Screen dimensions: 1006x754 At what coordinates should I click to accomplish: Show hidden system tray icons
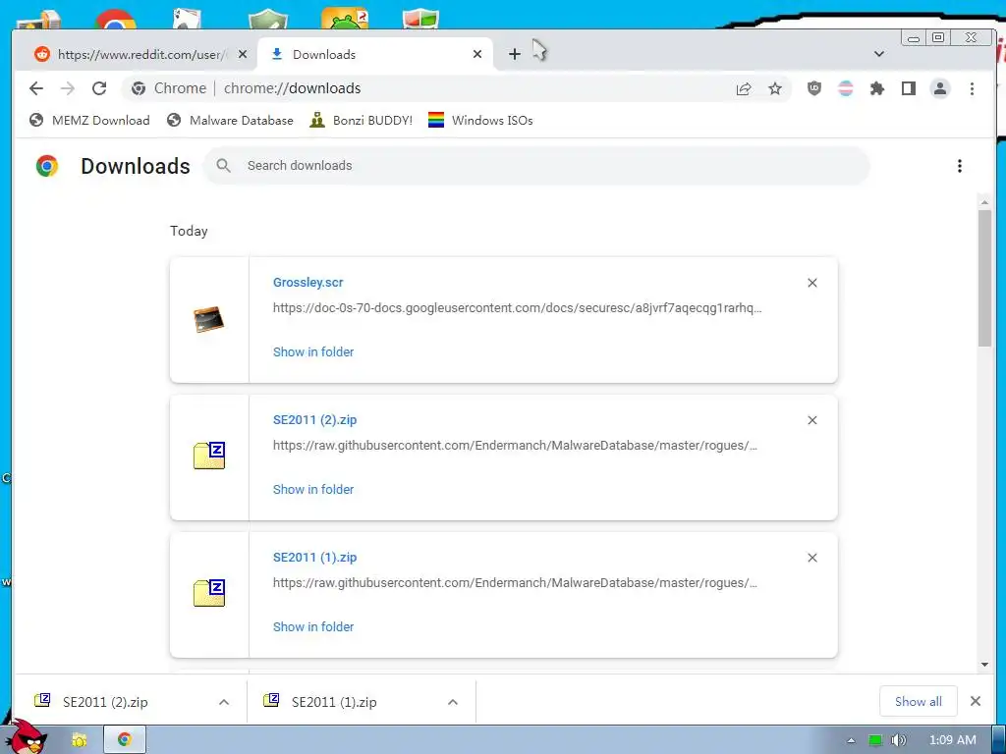click(851, 740)
